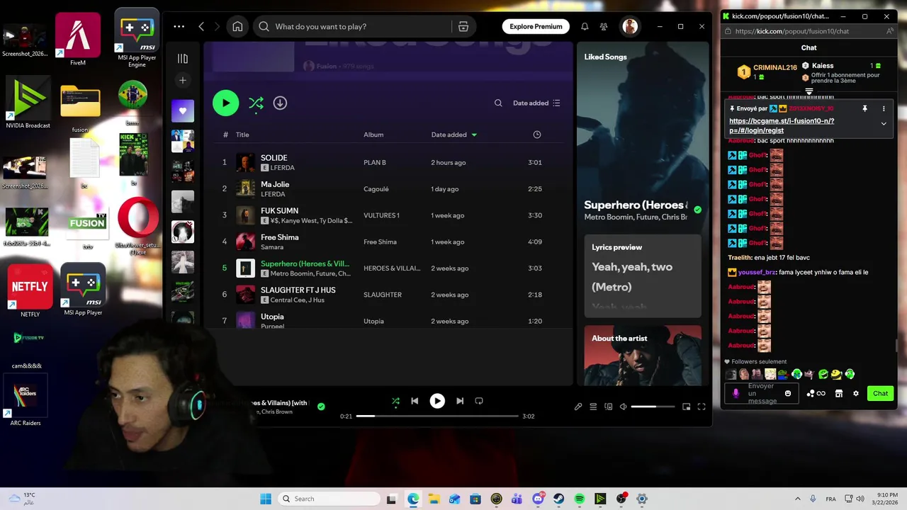The image size is (907, 510).
Task: Go back using Spotify left arrow
Action: [x=201, y=27]
